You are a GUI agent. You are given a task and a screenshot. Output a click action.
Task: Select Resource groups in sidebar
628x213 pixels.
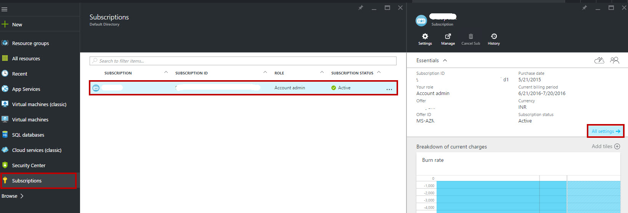pyautogui.click(x=40, y=43)
